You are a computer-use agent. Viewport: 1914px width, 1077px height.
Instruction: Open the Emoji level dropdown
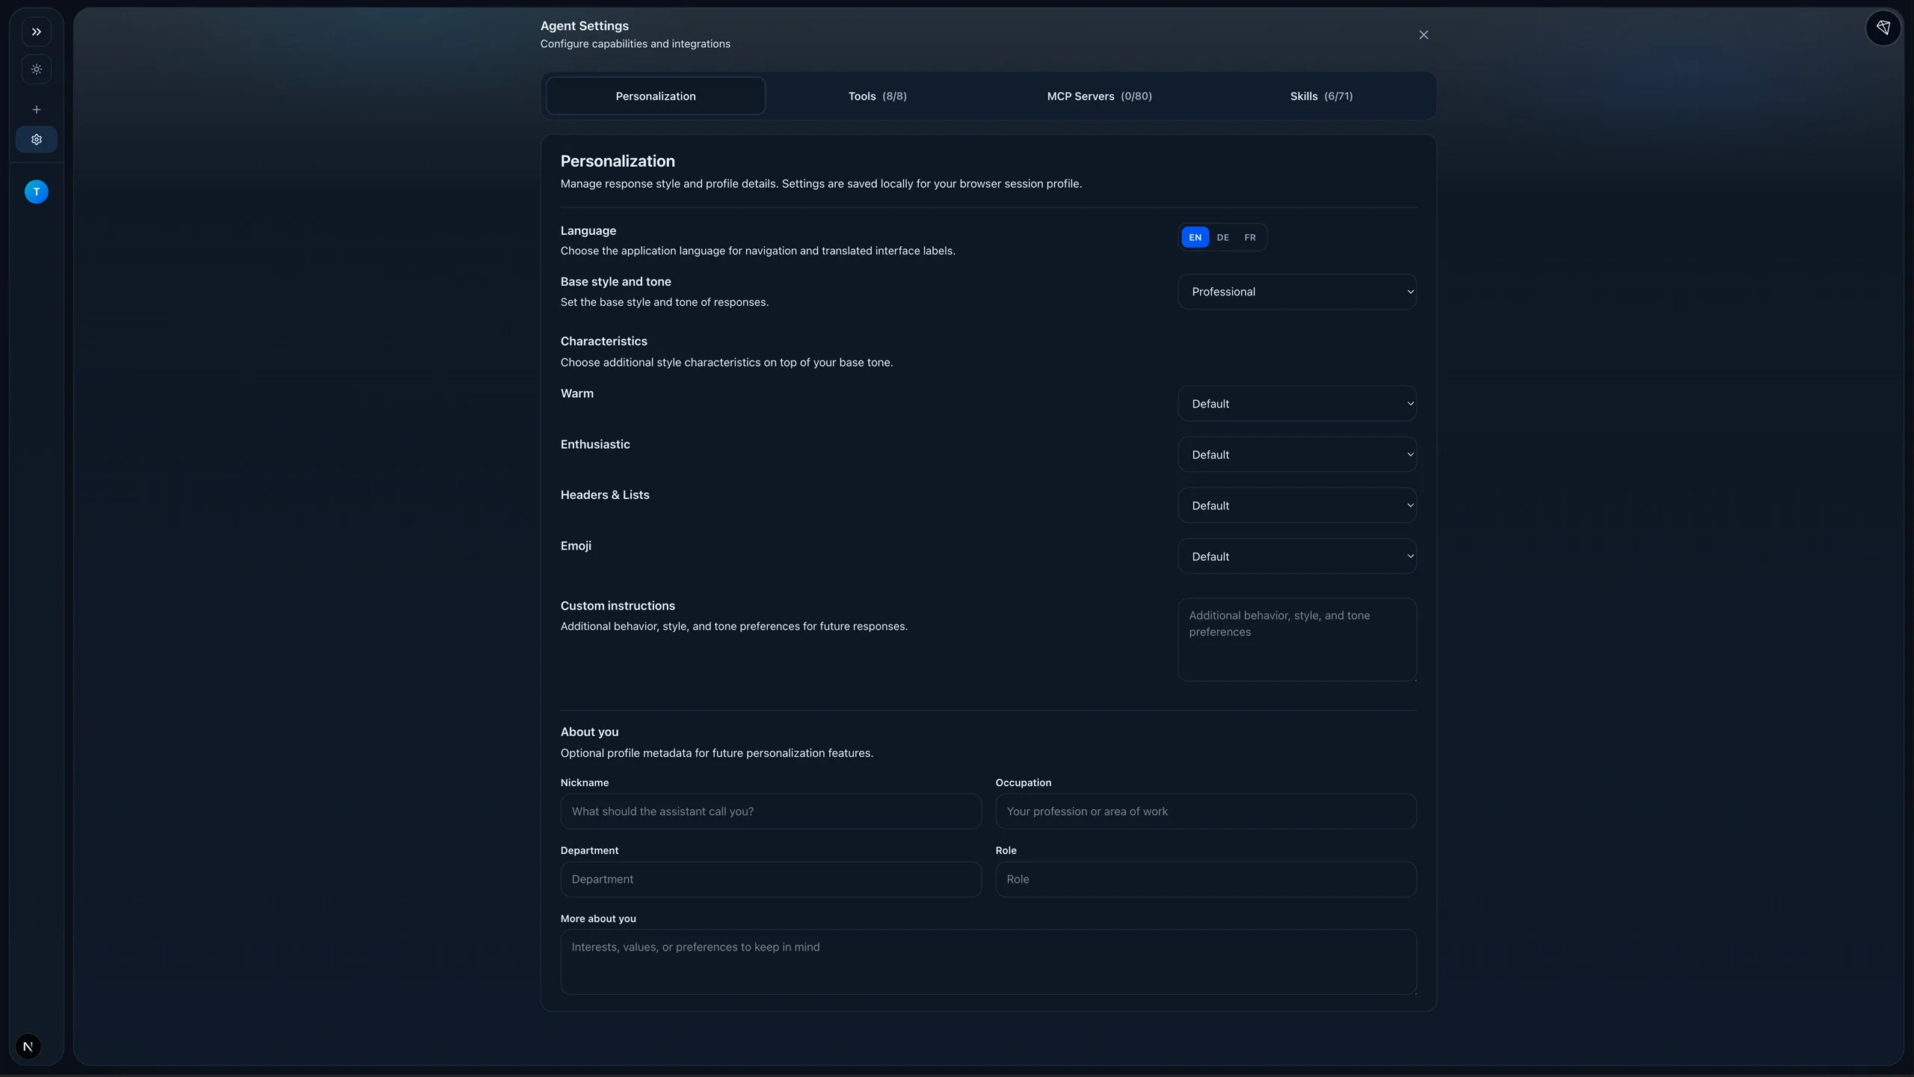coord(1296,556)
